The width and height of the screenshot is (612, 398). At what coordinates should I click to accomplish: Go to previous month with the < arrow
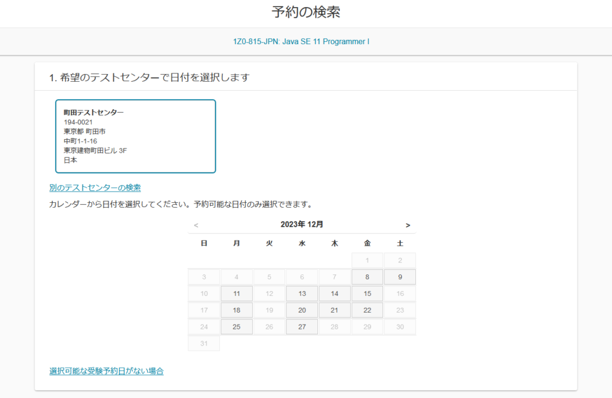196,225
